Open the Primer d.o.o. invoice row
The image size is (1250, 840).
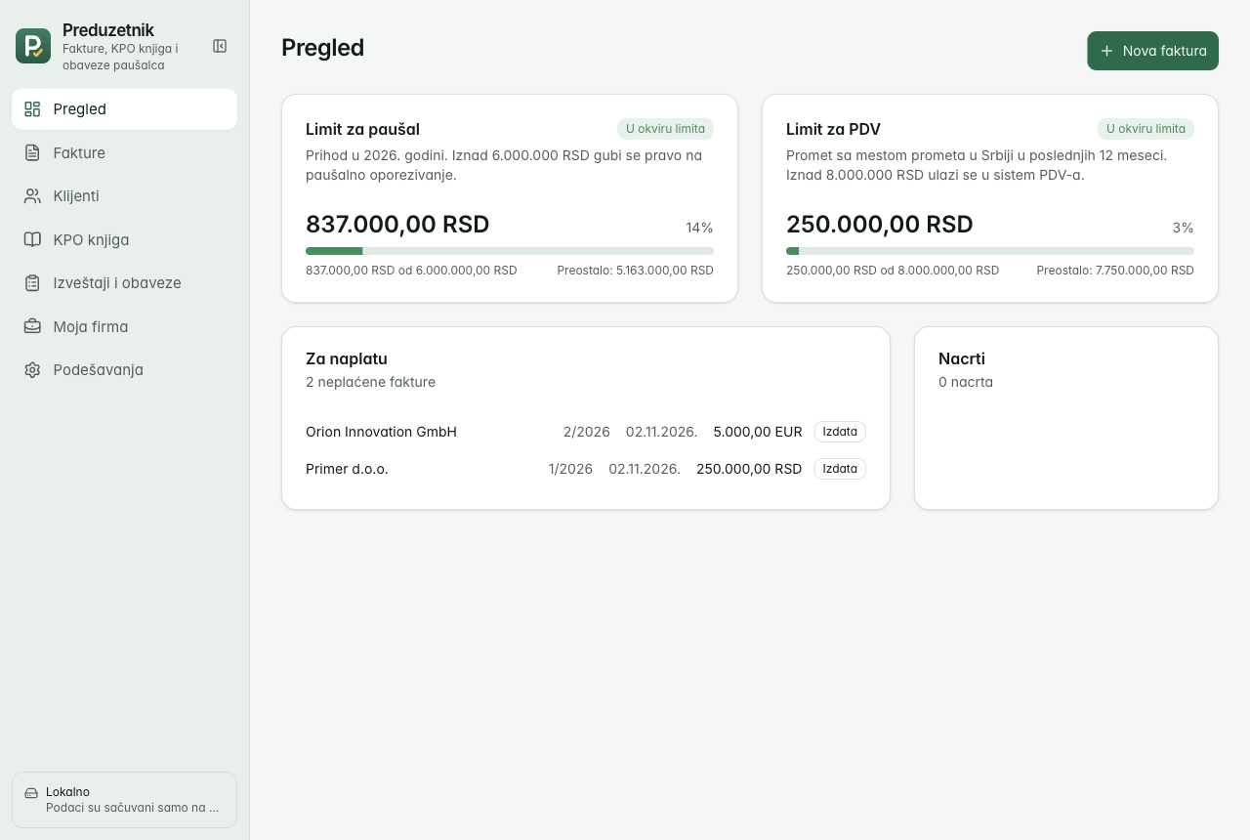(x=586, y=469)
